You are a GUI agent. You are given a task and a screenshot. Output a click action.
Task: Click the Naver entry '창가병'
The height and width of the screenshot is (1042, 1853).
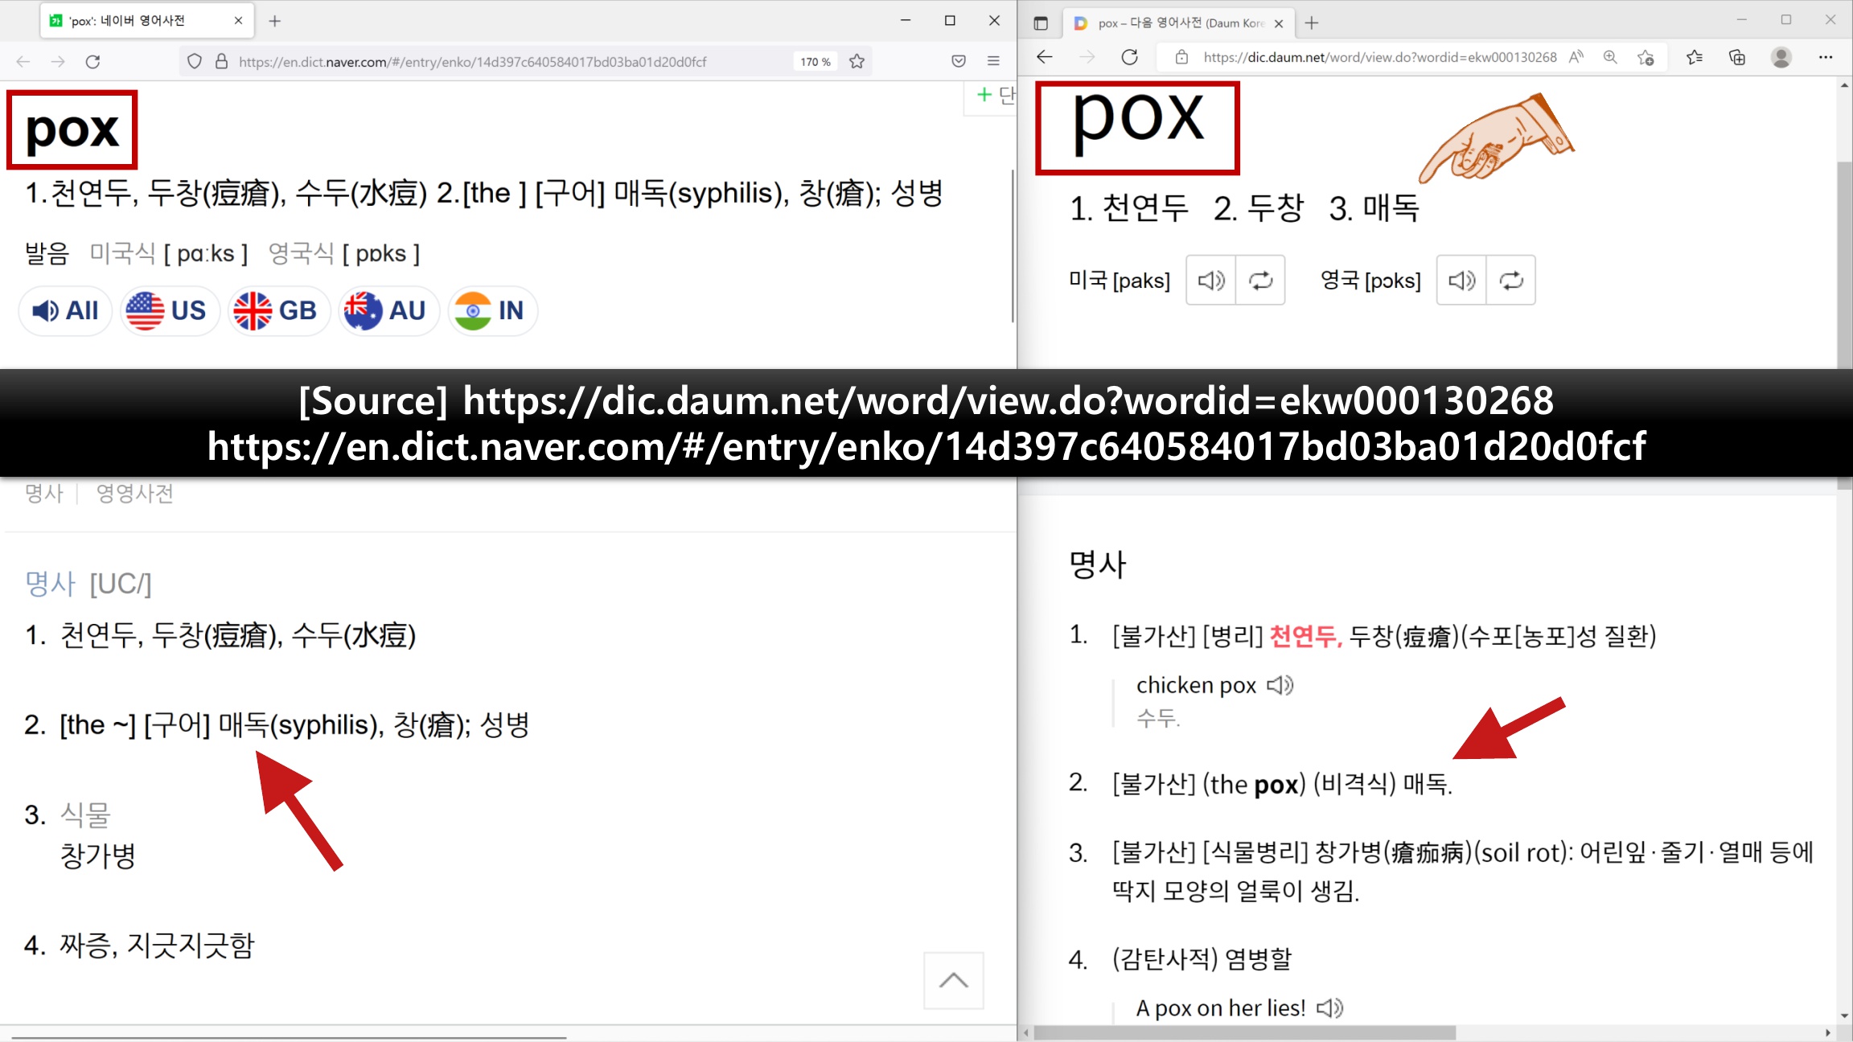pyautogui.click(x=98, y=855)
